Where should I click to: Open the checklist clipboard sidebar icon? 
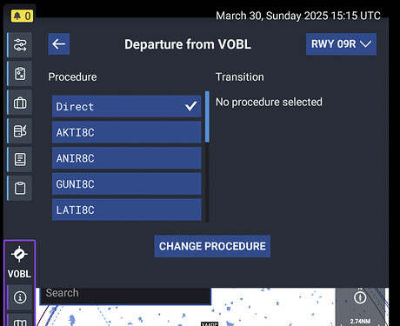click(20, 74)
